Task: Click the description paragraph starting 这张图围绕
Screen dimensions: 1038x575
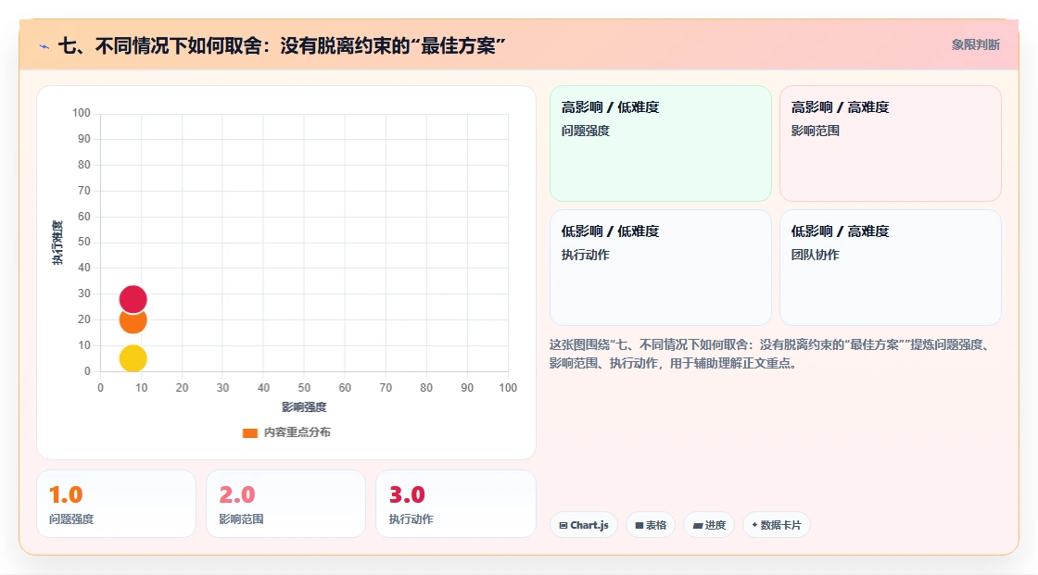Action: tap(770, 354)
